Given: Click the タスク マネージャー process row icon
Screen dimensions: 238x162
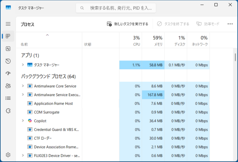Looking at the screenshot, I should tap(30, 65).
